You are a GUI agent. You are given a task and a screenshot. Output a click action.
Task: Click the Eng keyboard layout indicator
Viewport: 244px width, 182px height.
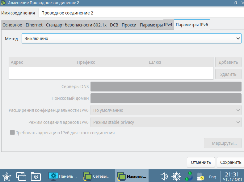[x=212, y=177]
